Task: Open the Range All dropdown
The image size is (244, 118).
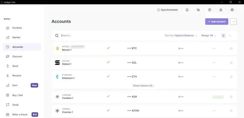Action: tap(209, 35)
